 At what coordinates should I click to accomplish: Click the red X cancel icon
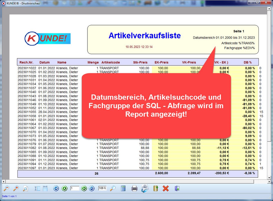pos(166,188)
